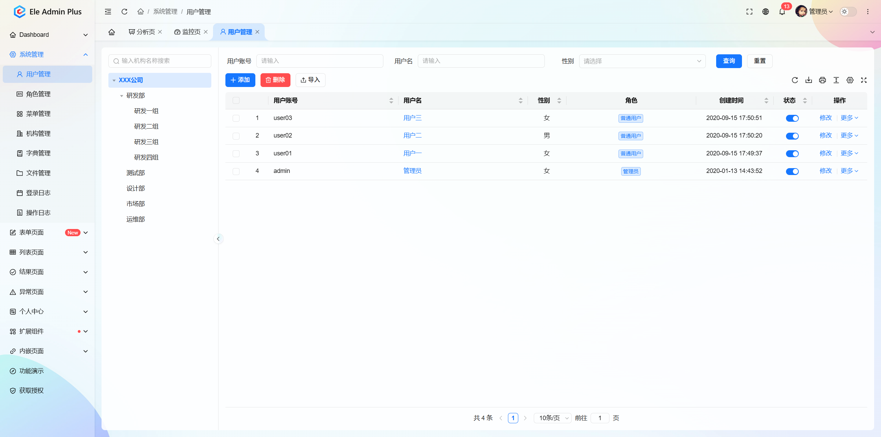Open the 10条/页 page size dropdown

tap(553, 418)
